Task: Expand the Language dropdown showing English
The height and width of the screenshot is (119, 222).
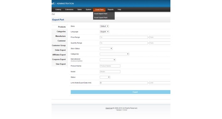Action: coord(104,32)
